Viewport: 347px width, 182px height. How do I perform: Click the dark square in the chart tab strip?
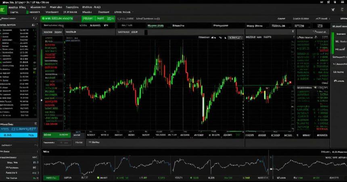tap(146, 32)
